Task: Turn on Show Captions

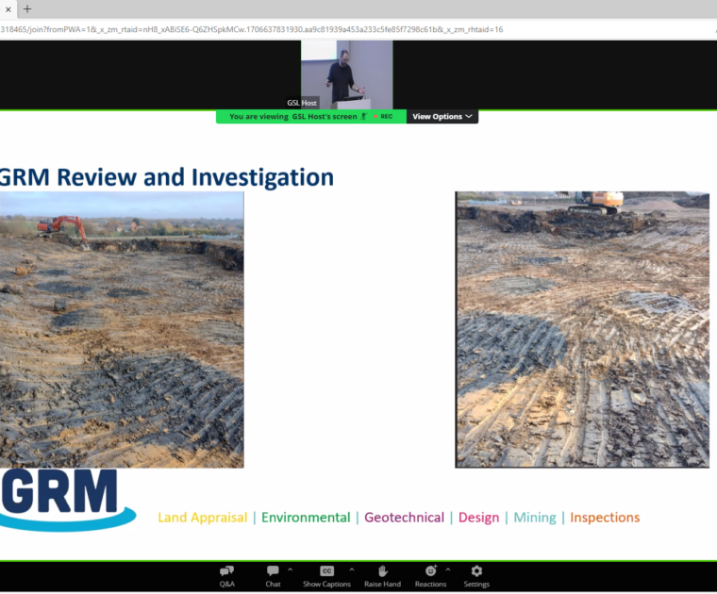Action: point(326,576)
